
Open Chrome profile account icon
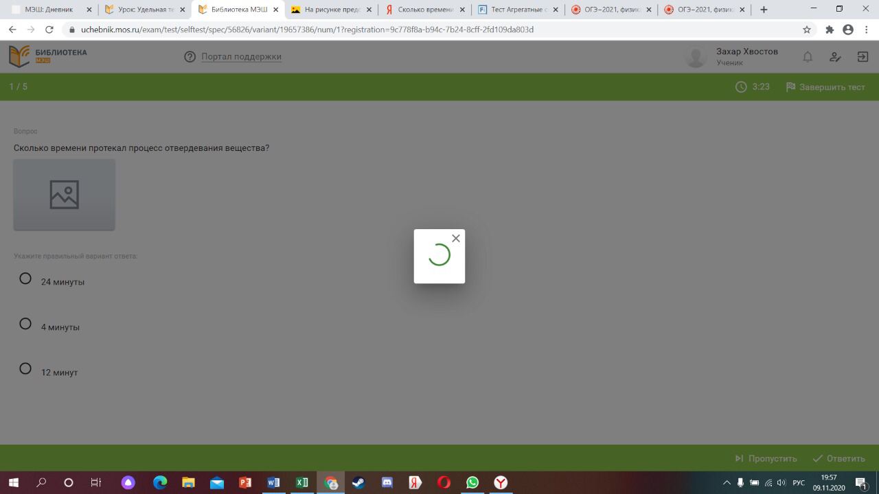(x=848, y=30)
